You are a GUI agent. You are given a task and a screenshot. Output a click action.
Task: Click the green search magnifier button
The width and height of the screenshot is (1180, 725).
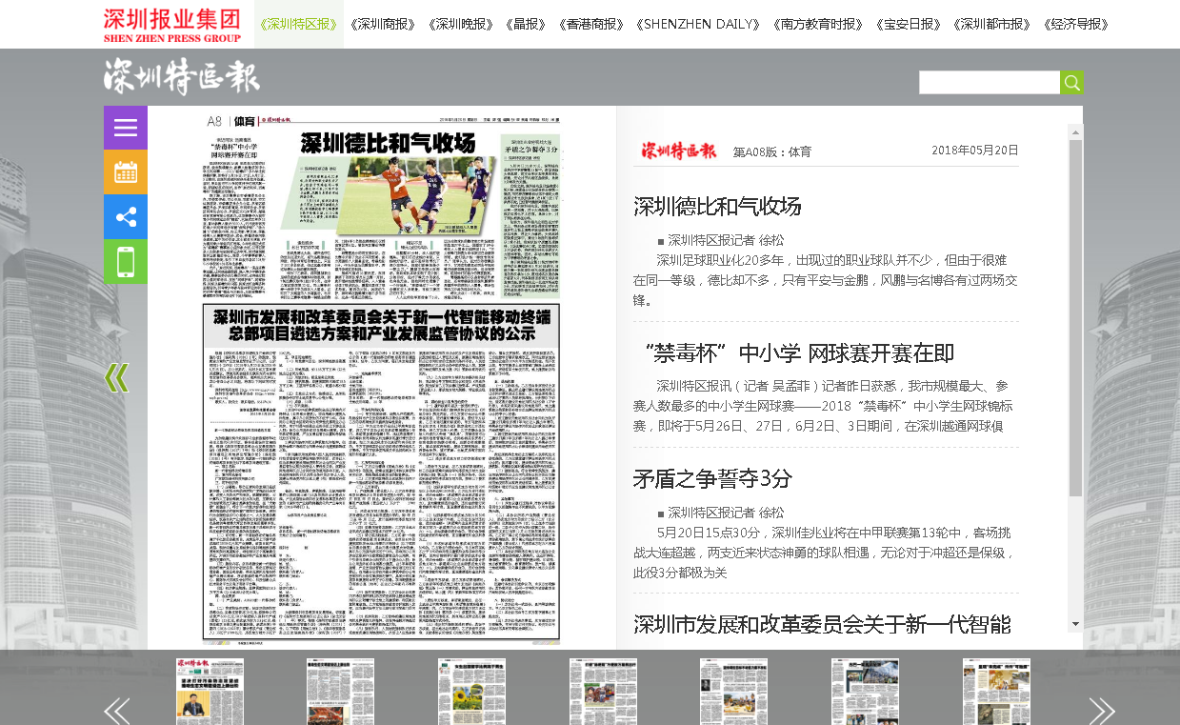[1071, 83]
